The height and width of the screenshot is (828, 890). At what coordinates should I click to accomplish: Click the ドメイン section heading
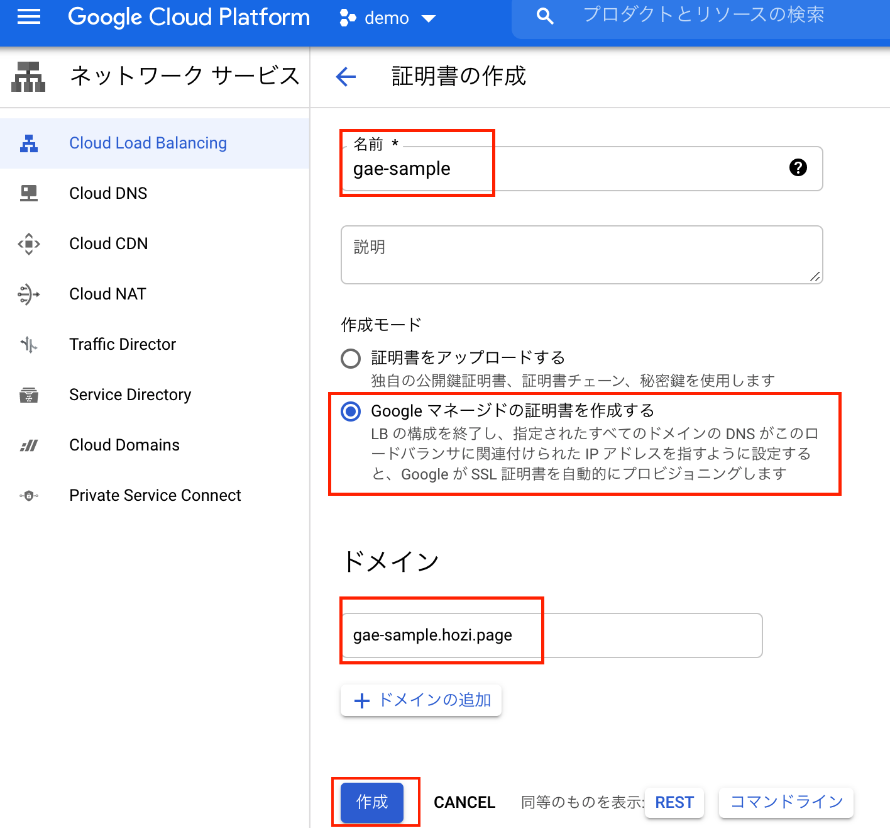pos(390,561)
